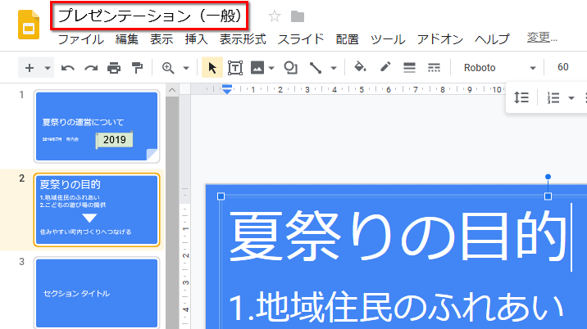Open the new slide layout dropdown arrow
Image resolution: width=587 pixels, height=329 pixels.
tap(48, 68)
